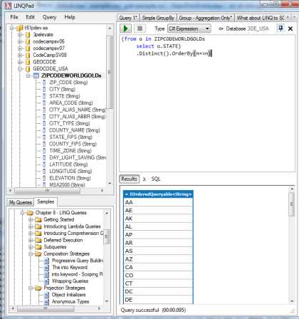
Task: Open the Anonymous Types sample icon
Action: [x=47, y=302]
